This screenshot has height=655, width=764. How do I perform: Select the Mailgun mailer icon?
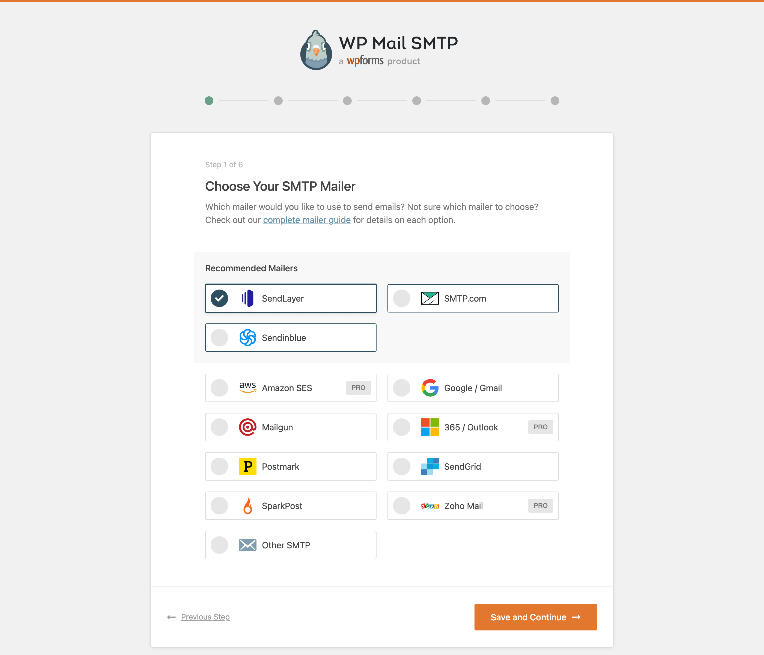click(x=247, y=427)
